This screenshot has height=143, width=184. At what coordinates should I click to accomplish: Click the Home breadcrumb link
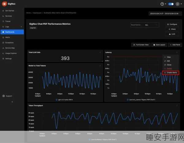pos(29,13)
